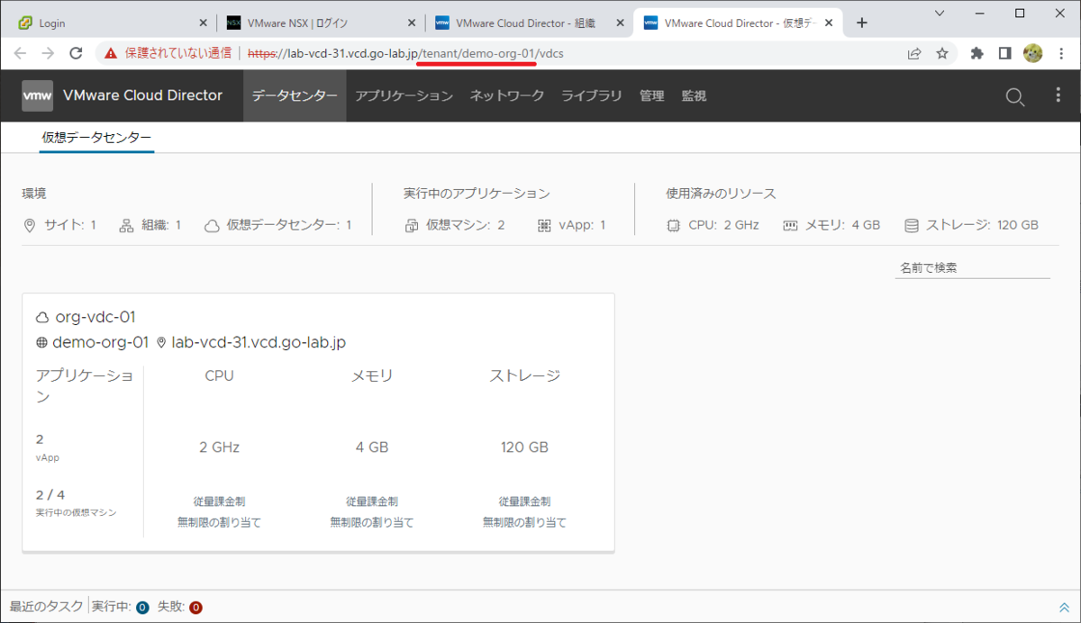Click the vApp icon in the summary
The image size is (1081, 623).
544,225
